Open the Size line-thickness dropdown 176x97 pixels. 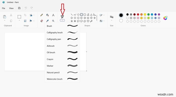[x=112, y=18]
